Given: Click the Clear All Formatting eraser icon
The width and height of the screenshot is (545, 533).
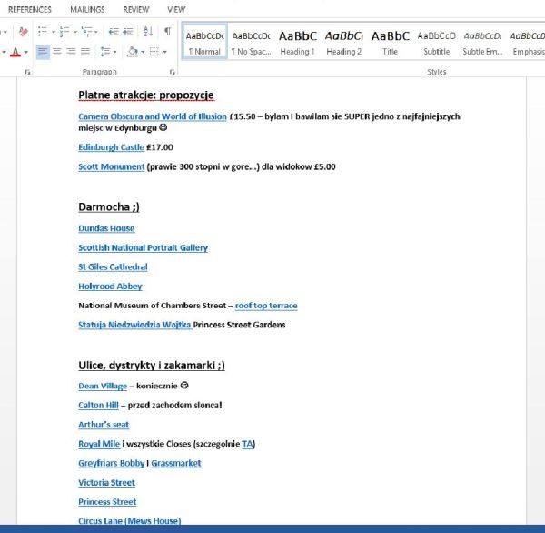Looking at the screenshot, I should tap(23, 32).
